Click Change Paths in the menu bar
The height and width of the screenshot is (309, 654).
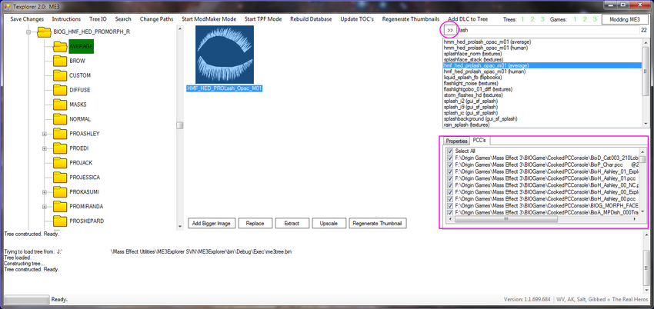point(156,19)
